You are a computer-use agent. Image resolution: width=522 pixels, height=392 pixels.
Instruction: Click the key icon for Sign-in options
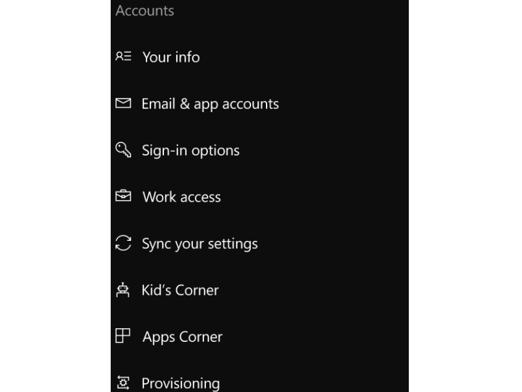point(123,150)
